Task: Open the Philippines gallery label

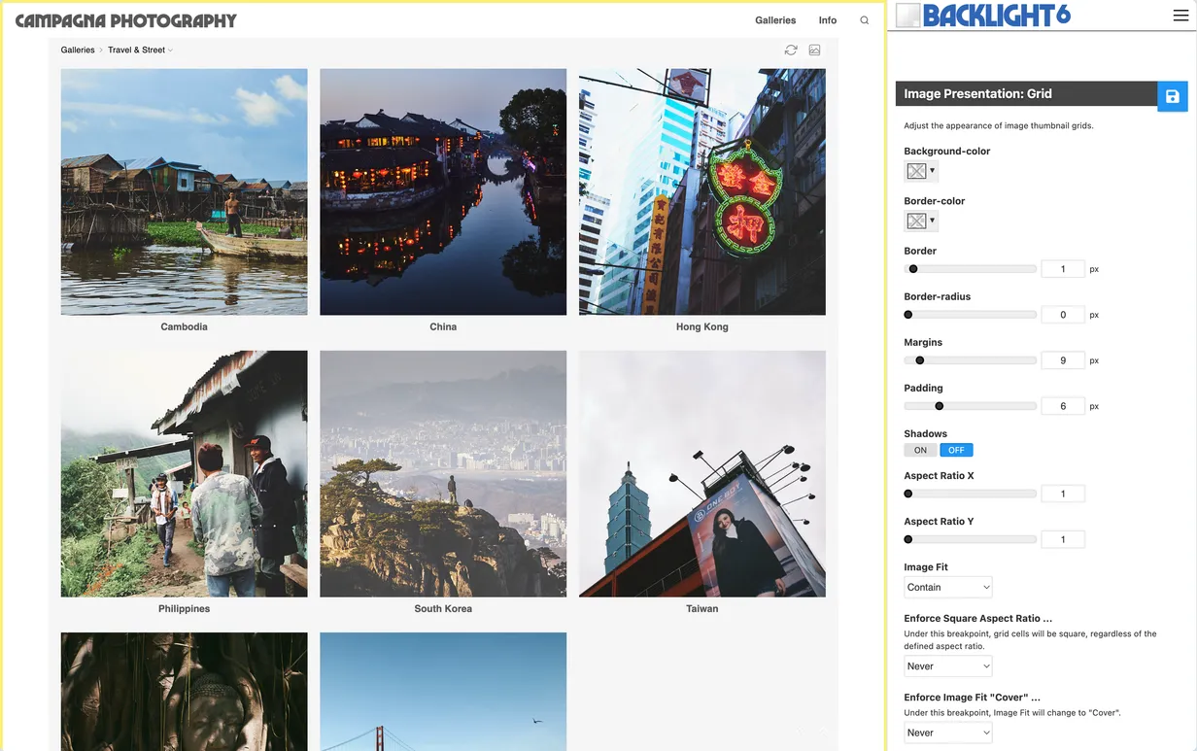Action: [184, 608]
